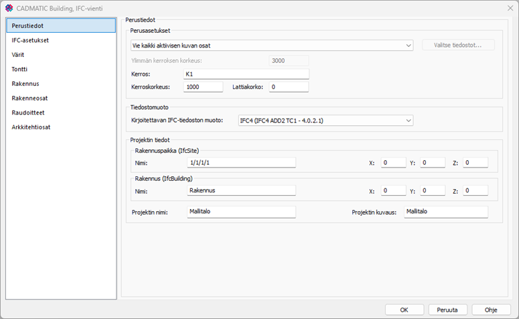
Task: Open the Tontti settings page
Action: (20, 69)
